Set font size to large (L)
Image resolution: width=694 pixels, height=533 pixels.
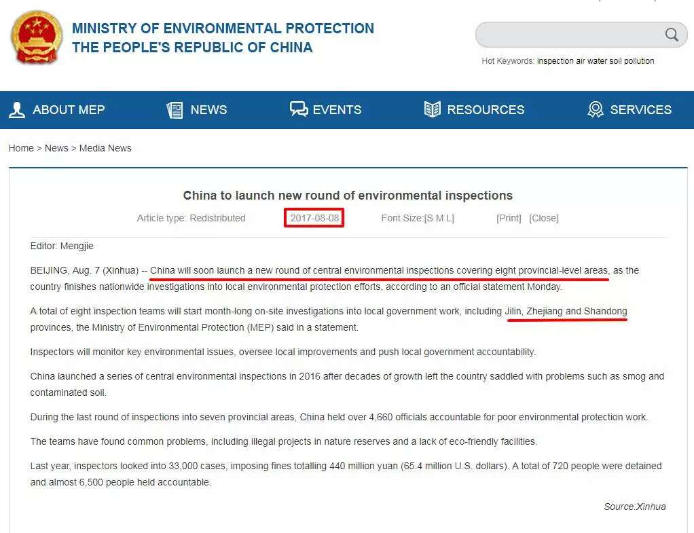pos(448,218)
